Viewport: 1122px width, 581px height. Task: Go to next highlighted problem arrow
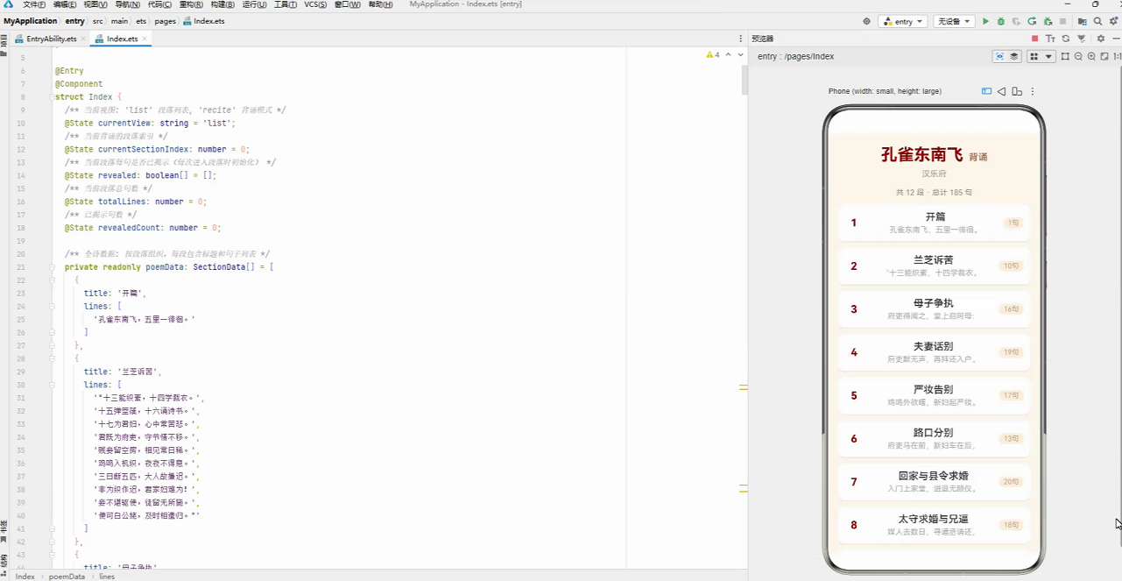point(740,55)
